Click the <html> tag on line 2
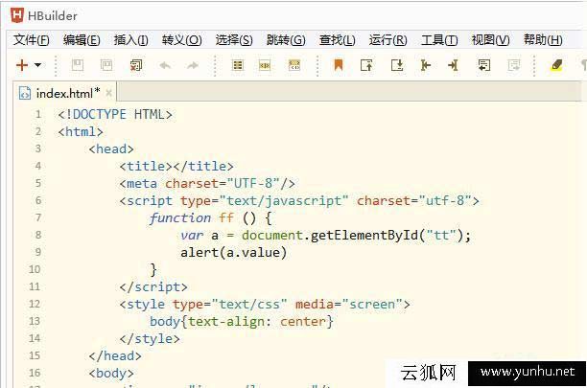587x388 pixels. pyautogui.click(x=81, y=131)
